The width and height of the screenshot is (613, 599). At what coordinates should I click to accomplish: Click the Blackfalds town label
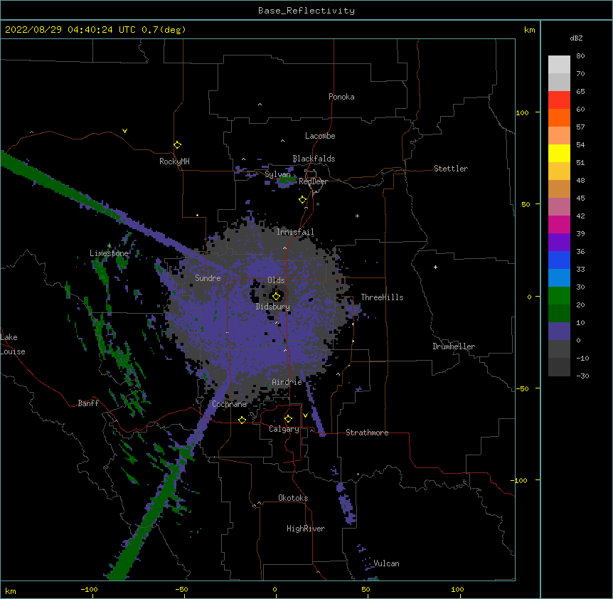[x=314, y=159]
